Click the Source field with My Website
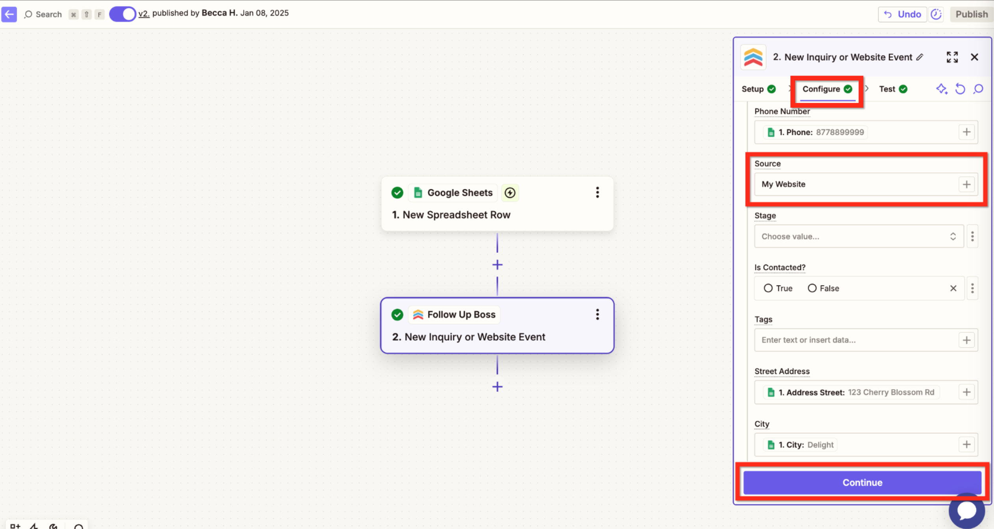The image size is (994, 529). pos(866,184)
